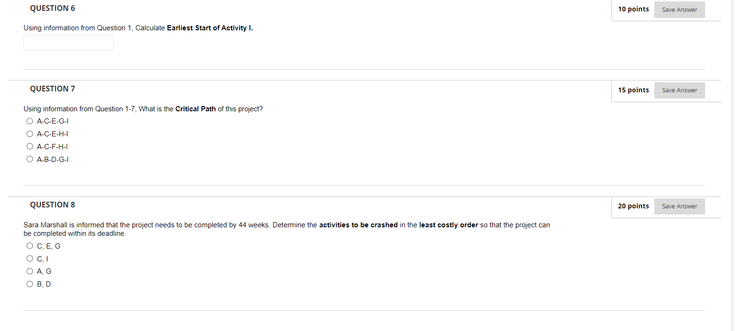
Task: Click the QUESTION 7 heading
Action: pyautogui.click(x=52, y=89)
